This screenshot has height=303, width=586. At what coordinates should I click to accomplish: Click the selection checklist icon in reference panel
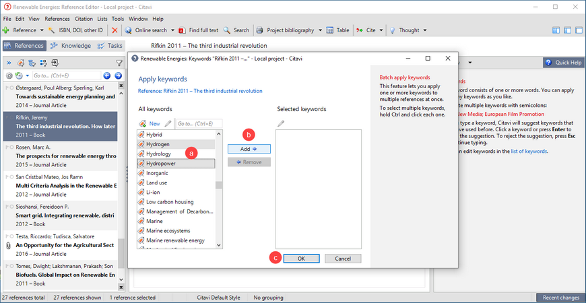(x=43, y=63)
